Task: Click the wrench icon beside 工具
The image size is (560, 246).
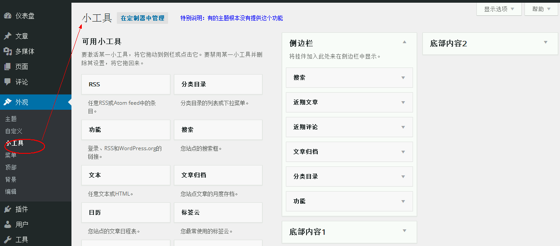Action: [x=8, y=240]
